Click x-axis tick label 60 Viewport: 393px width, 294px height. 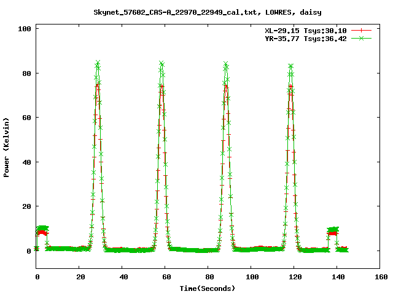click(166, 277)
